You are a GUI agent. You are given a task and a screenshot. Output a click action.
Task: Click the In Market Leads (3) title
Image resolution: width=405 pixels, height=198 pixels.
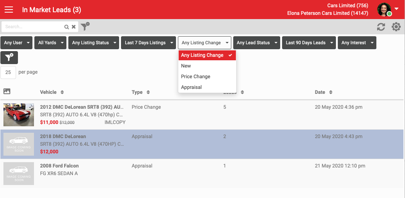(52, 10)
